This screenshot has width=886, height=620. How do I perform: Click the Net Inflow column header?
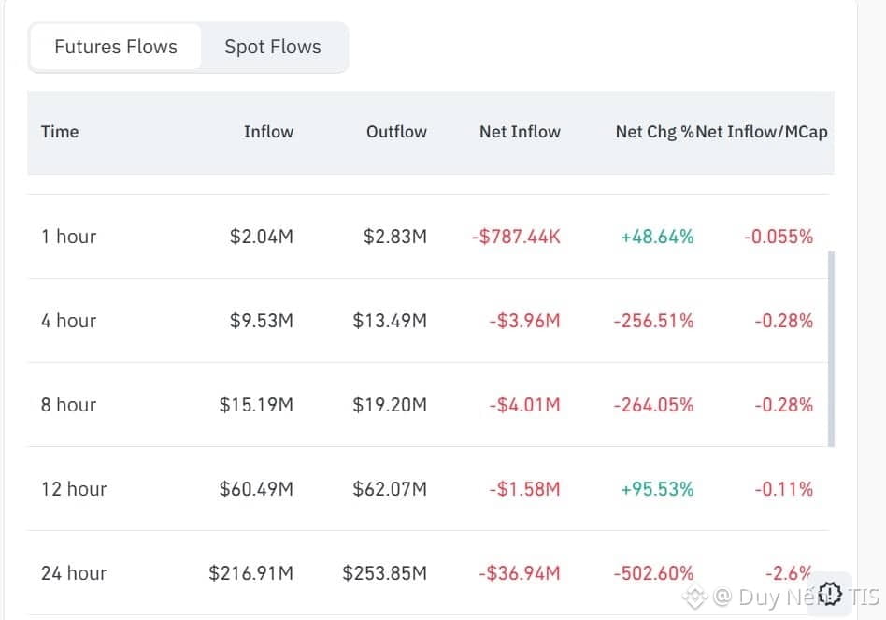click(520, 132)
